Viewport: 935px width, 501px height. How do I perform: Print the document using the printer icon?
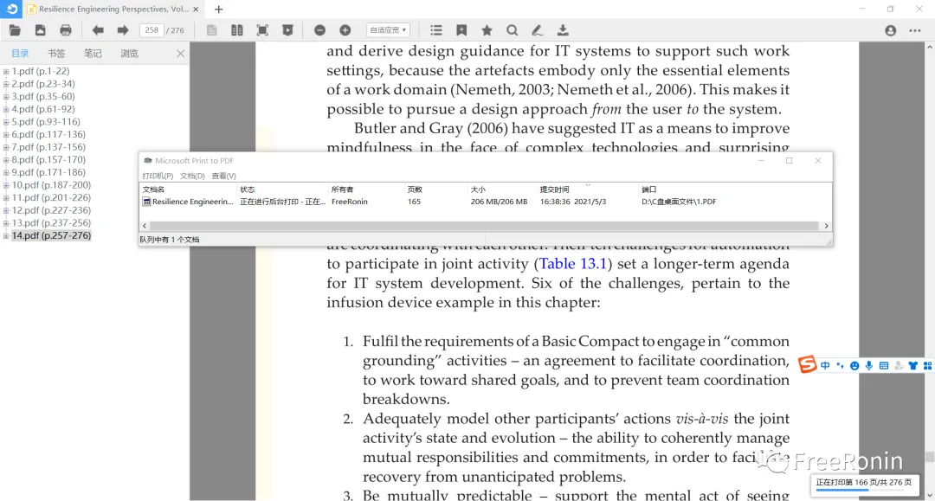[66, 30]
